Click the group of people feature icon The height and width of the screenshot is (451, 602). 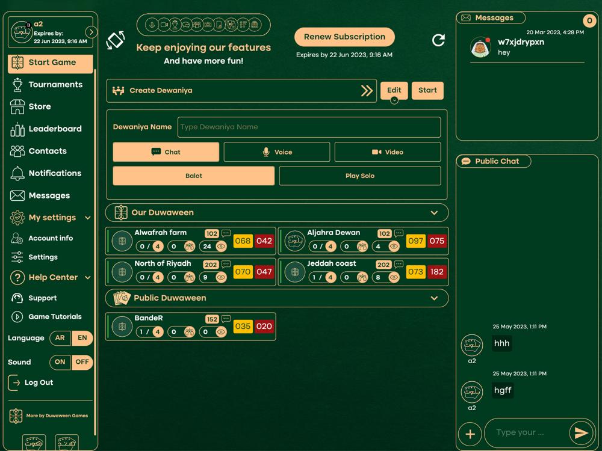(x=197, y=25)
